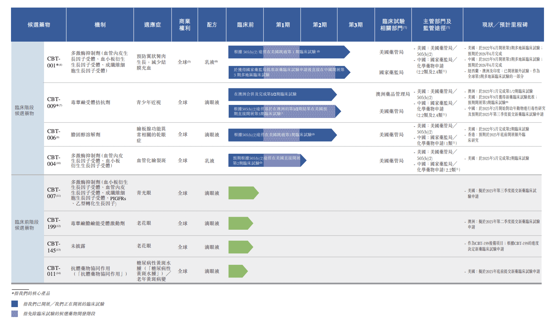555x326 pixels.
Task: Click the 乳液 formulation in CBT-001 row
Action: point(211,62)
